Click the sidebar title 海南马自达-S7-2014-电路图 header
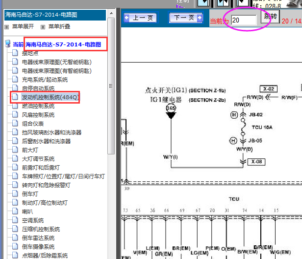Image resolution: width=302 pixels, height=259 pixels. tap(55, 15)
